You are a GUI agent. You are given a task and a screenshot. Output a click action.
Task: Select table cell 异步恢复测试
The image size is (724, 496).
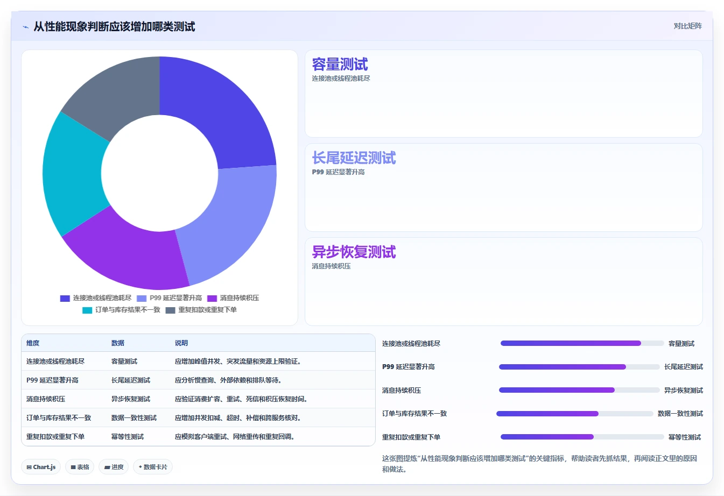point(131,399)
